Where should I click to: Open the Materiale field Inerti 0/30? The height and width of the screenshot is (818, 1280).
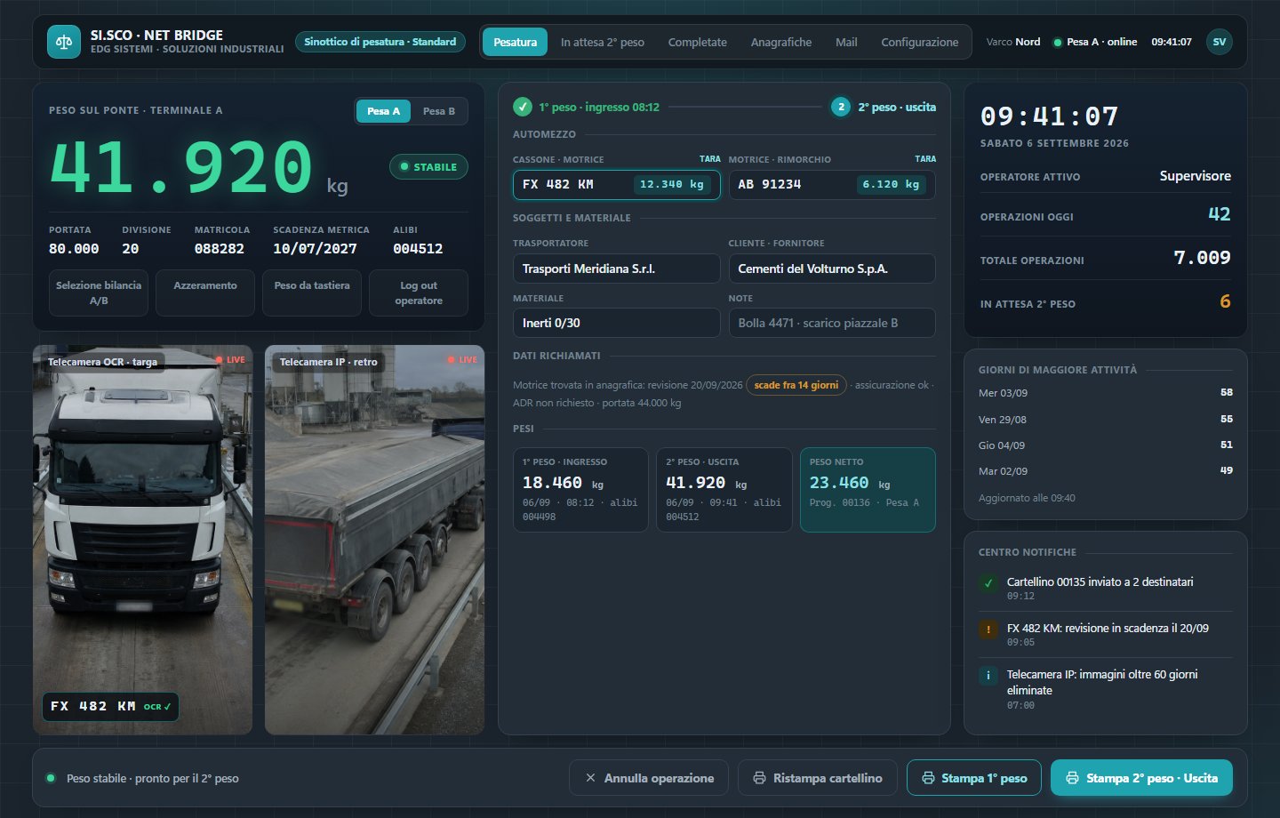tap(616, 323)
